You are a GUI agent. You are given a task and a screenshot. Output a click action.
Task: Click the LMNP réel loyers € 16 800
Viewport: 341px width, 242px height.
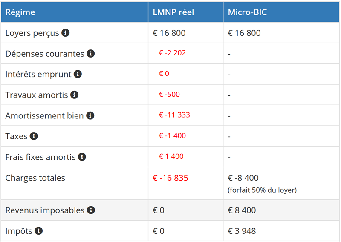169,33
